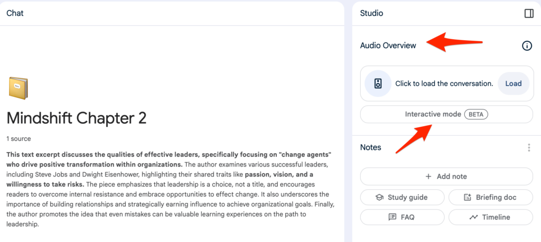Viewport: 541px width, 242px height.
Task: Click the BETA badge
Action: (476, 114)
